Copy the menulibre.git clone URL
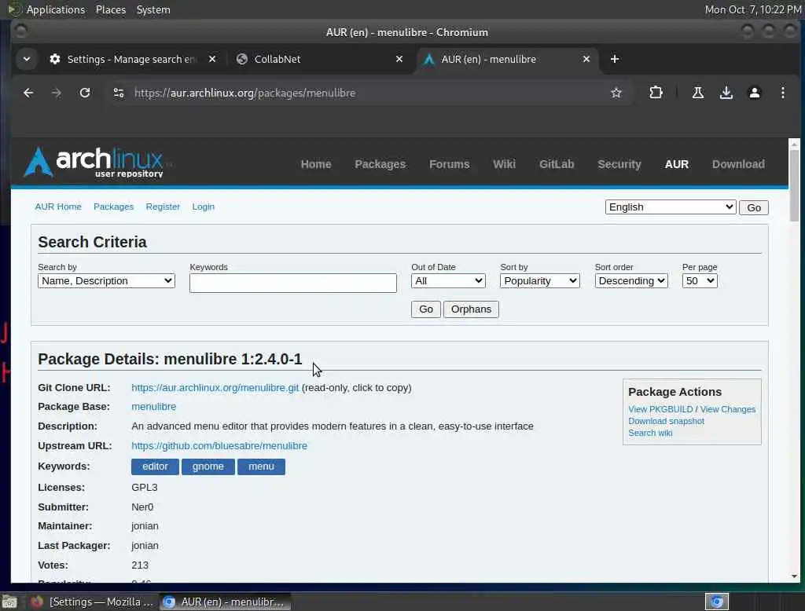The height and width of the screenshot is (611, 805). click(215, 388)
